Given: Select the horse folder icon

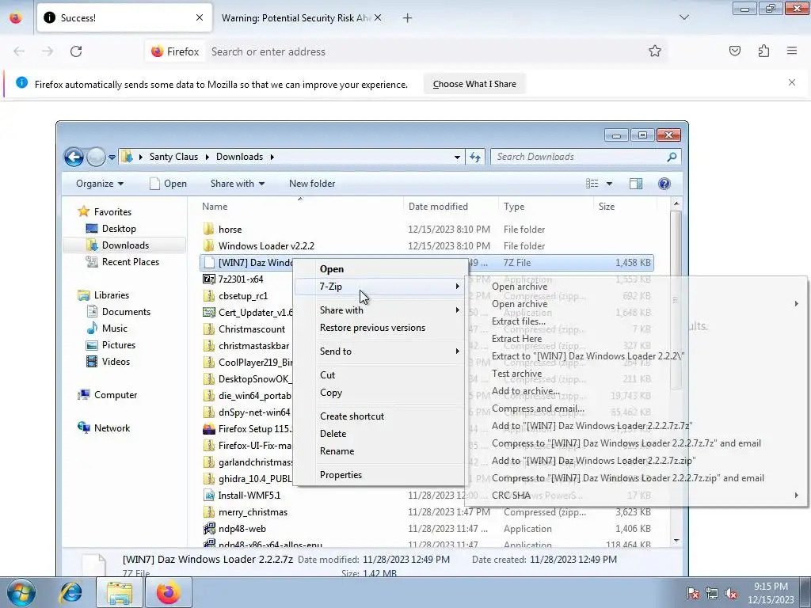Looking at the screenshot, I should 209,229.
